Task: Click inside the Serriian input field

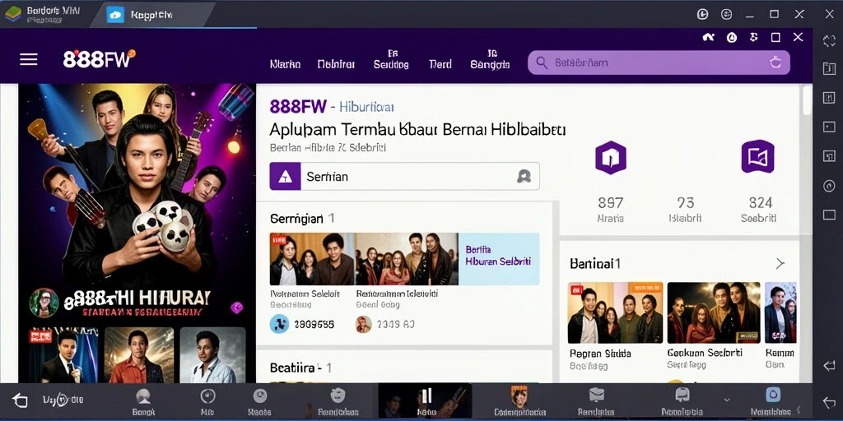Action: click(x=404, y=176)
